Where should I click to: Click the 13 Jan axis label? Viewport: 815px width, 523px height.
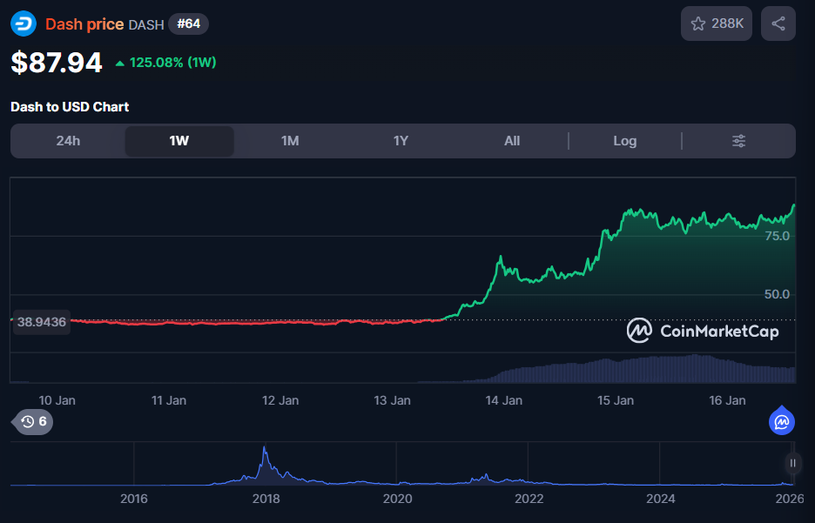(x=393, y=400)
